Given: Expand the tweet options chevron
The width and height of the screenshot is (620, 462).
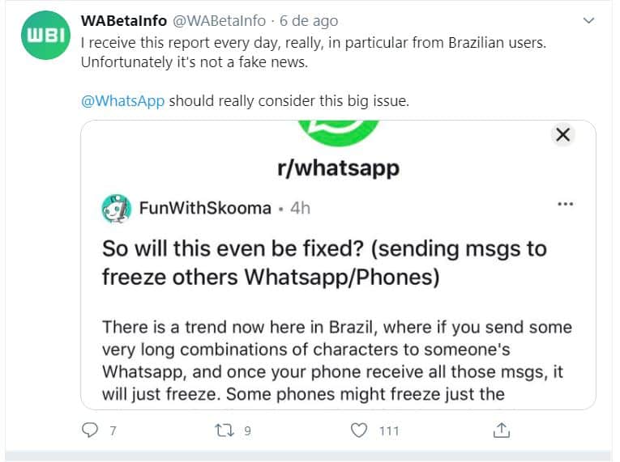Looking at the screenshot, I should 589,19.
